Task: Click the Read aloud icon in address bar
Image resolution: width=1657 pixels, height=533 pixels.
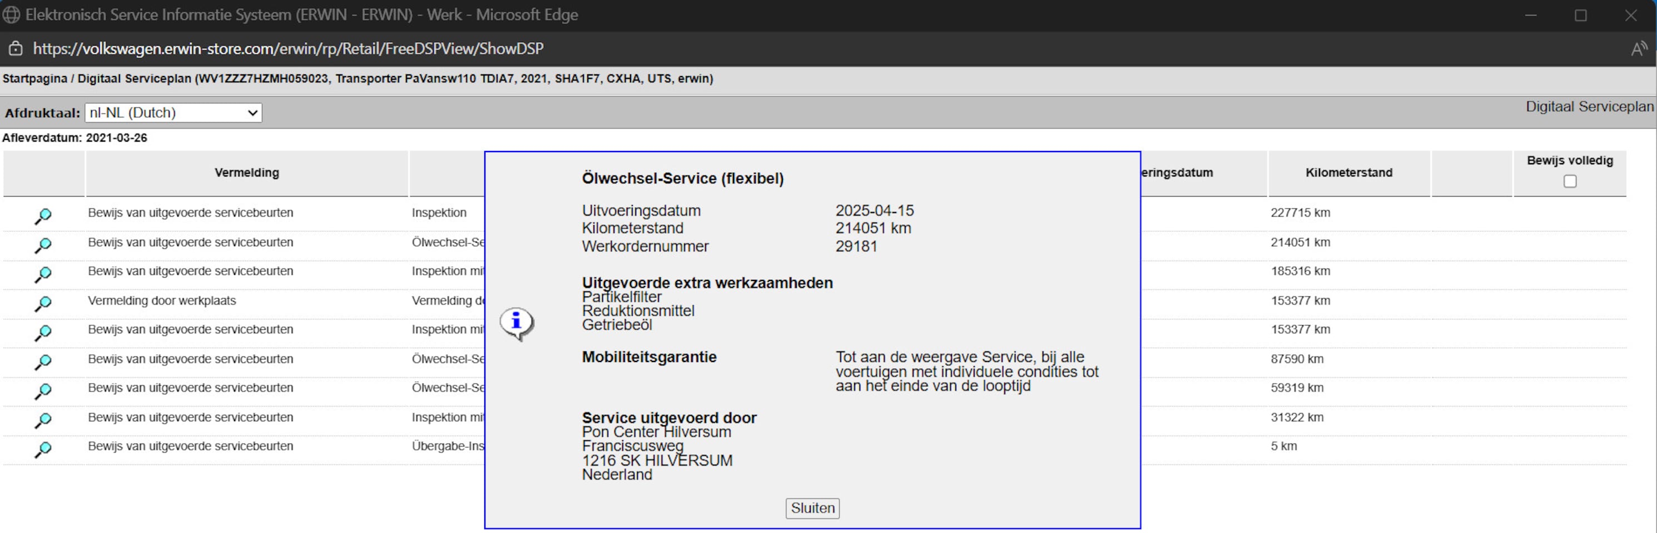Action: 1638,49
